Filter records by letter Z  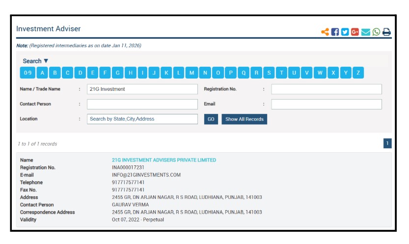[x=358, y=73]
